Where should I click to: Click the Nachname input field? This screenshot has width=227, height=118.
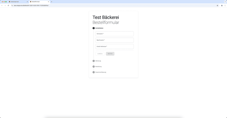[115, 40]
